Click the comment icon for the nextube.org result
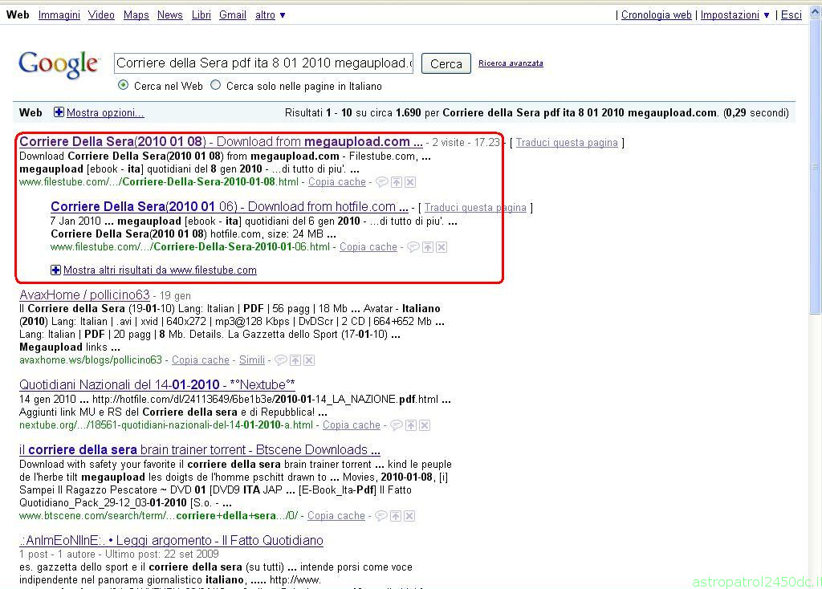 coord(397,425)
